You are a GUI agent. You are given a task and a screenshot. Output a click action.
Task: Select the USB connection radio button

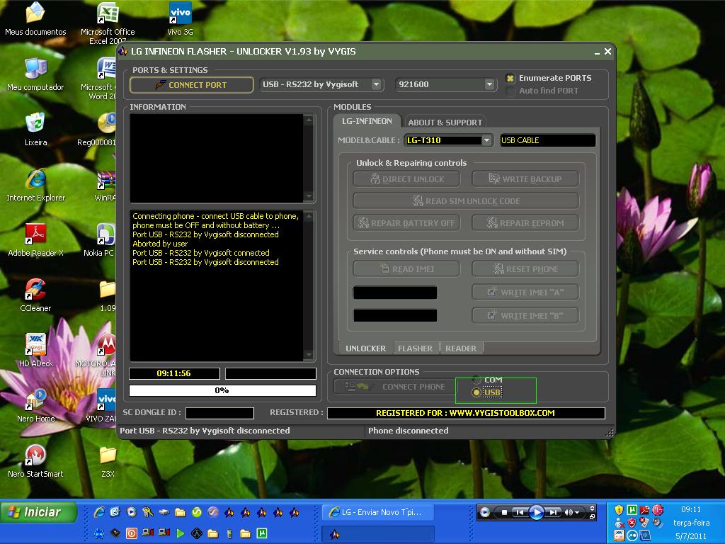tap(476, 392)
